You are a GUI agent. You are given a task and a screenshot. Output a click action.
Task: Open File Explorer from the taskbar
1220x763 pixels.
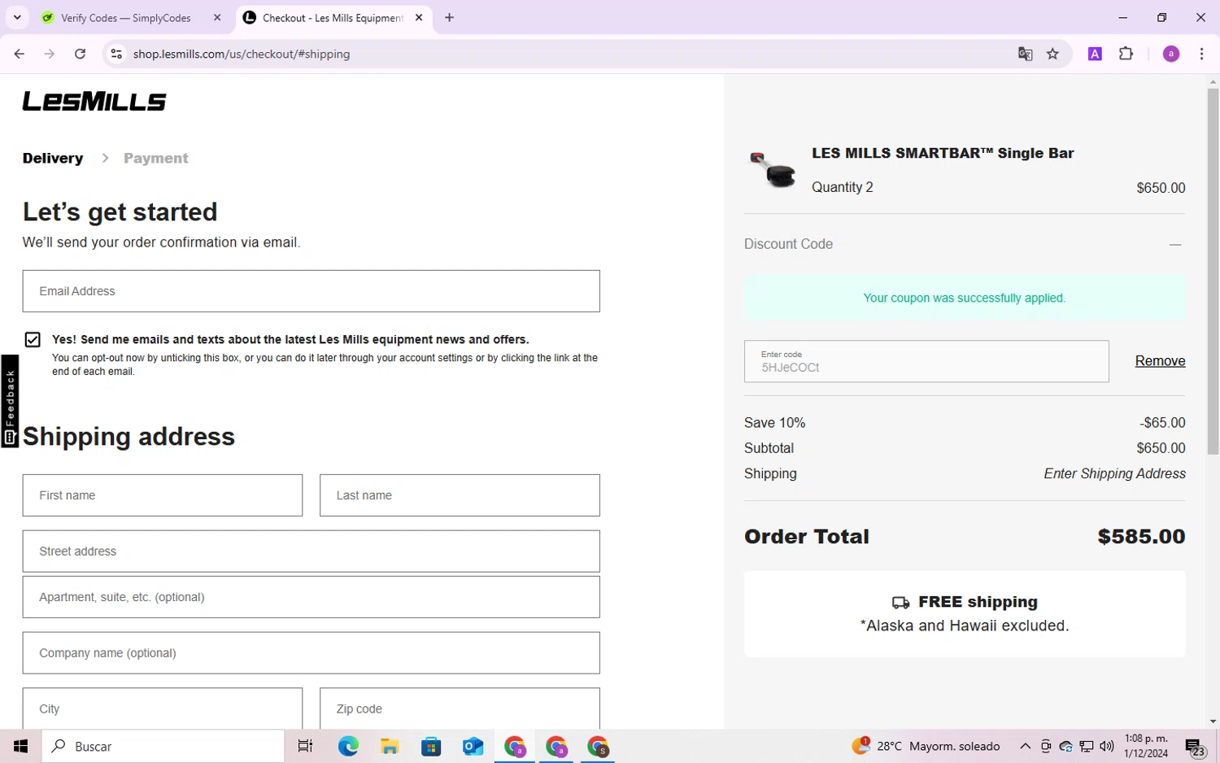[390, 746]
